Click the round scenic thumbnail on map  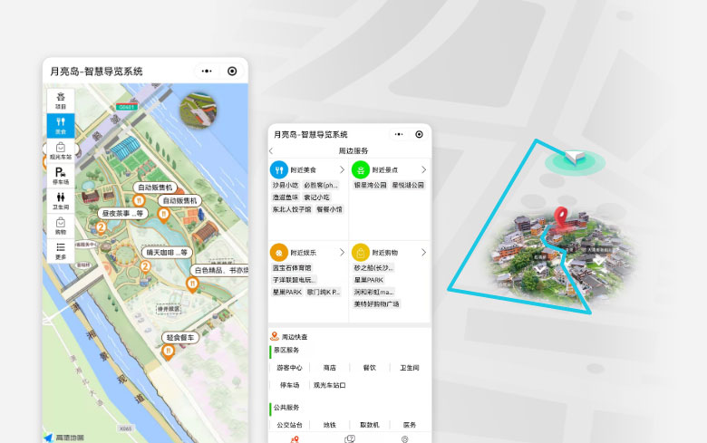[199, 109]
